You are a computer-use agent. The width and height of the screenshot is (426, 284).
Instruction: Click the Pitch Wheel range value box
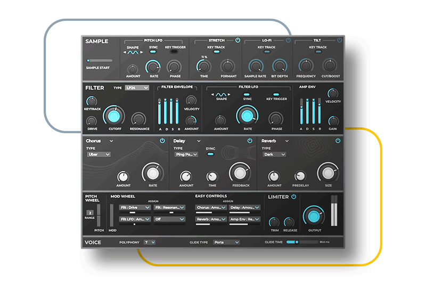[90, 213]
